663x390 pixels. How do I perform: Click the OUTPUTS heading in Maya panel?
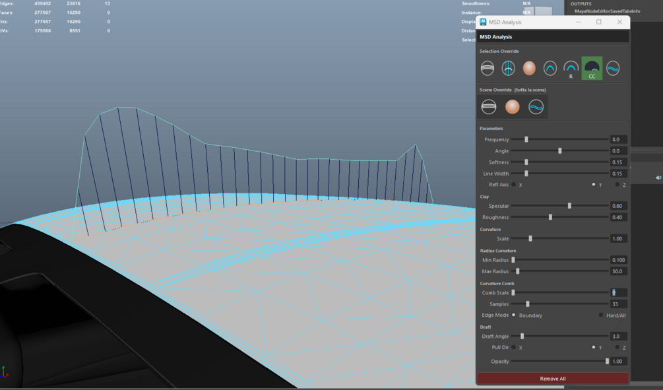(x=581, y=4)
